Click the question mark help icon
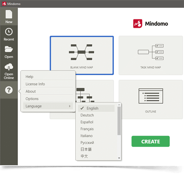 coord(9,90)
